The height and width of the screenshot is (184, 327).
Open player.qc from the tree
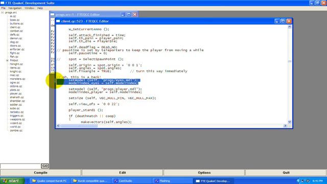[16, 94]
